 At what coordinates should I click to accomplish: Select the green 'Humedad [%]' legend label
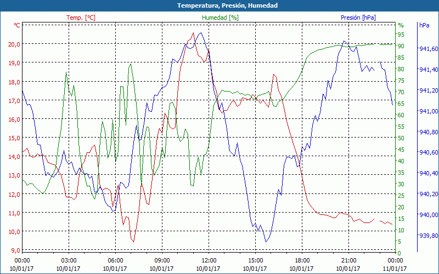[221, 18]
